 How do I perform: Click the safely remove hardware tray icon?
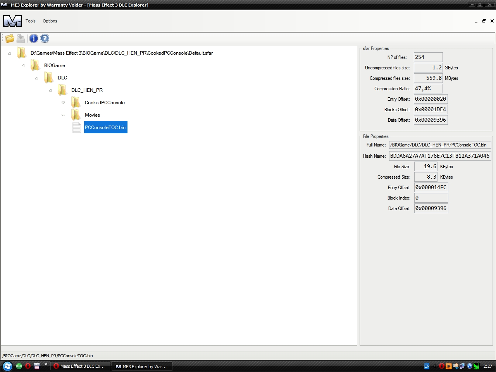point(455,366)
